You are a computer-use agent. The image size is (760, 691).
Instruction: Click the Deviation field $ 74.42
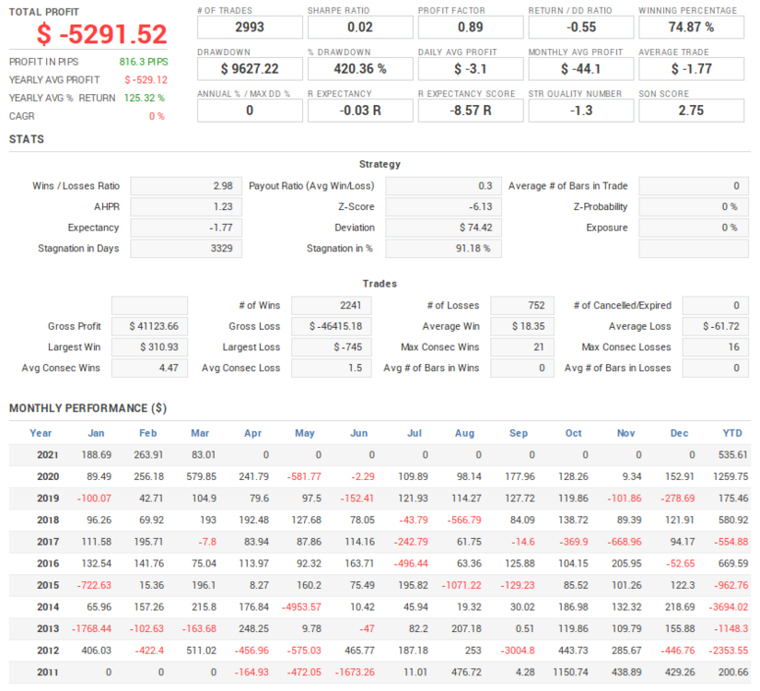click(x=443, y=228)
